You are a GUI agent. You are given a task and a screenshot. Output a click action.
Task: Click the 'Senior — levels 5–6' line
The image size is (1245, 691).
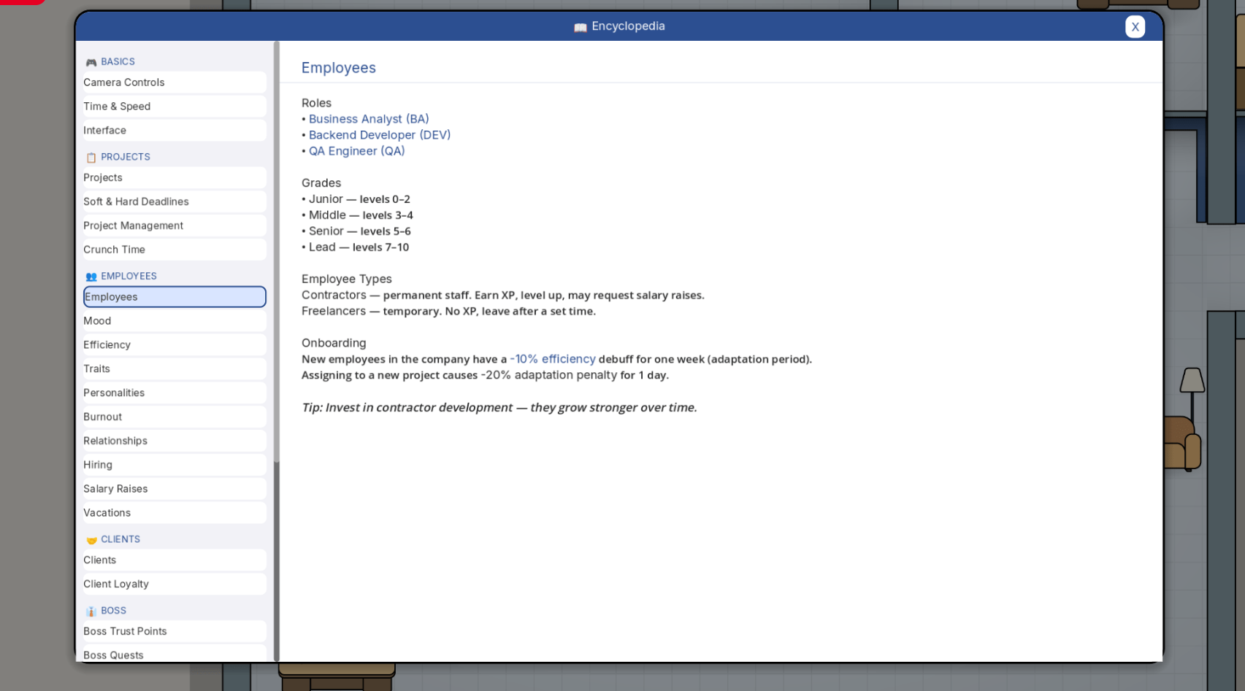[356, 231]
